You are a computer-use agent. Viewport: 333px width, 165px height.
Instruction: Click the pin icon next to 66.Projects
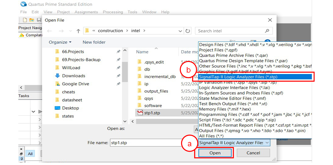[119, 52]
